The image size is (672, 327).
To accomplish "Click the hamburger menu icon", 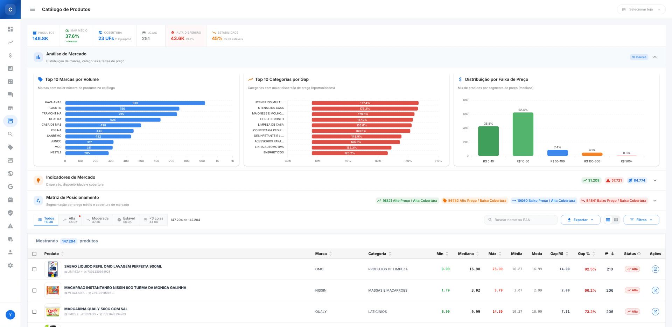I will (x=33, y=9).
